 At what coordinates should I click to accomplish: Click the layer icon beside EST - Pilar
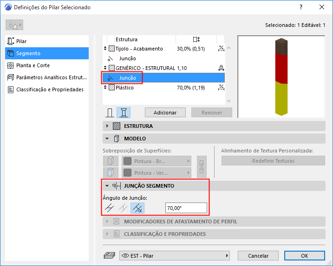click(x=109, y=255)
